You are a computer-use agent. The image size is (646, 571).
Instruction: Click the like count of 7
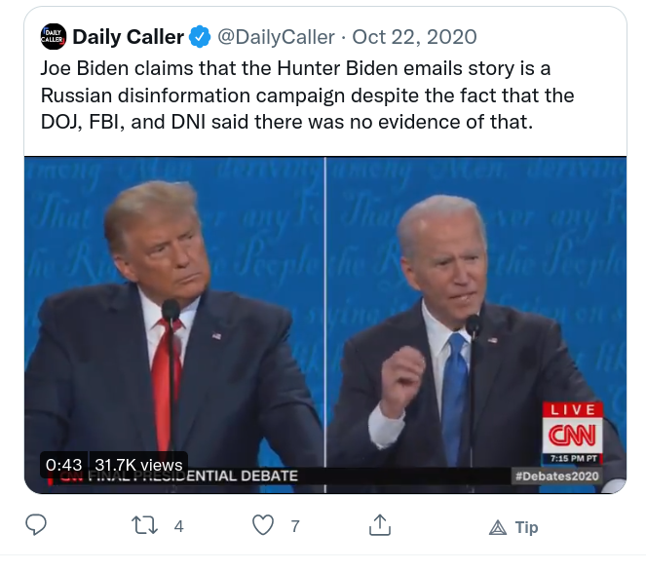(295, 526)
